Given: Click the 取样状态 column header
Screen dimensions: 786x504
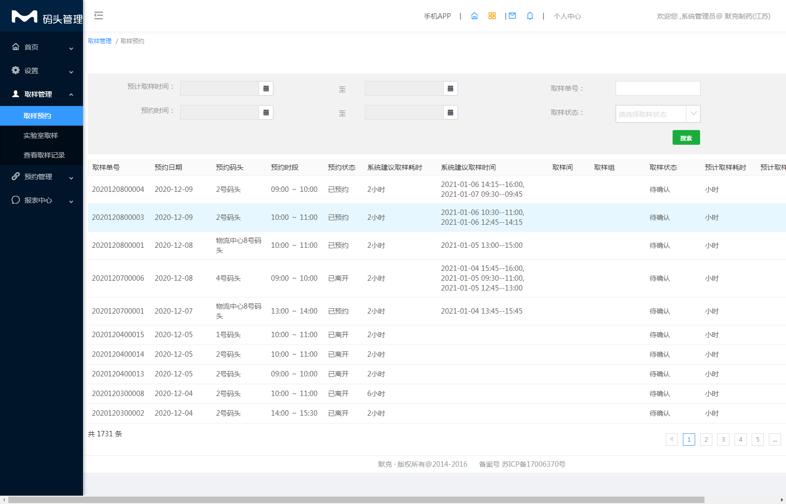Looking at the screenshot, I should pyautogui.click(x=663, y=167).
